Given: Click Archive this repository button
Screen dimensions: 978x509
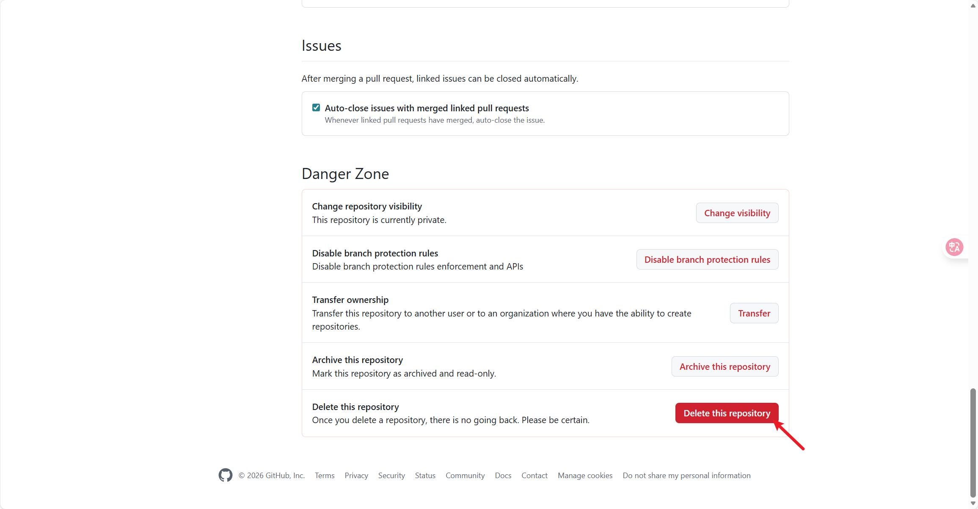Looking at the screenshot, I should click(x=725, y=366).
